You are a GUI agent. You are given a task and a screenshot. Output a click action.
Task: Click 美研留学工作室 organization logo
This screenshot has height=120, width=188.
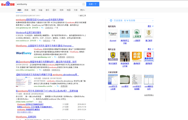pos(125,34)
